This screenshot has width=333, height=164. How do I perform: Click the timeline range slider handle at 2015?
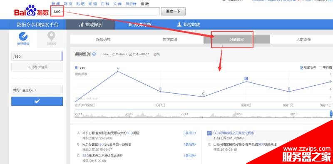point(331,114)
